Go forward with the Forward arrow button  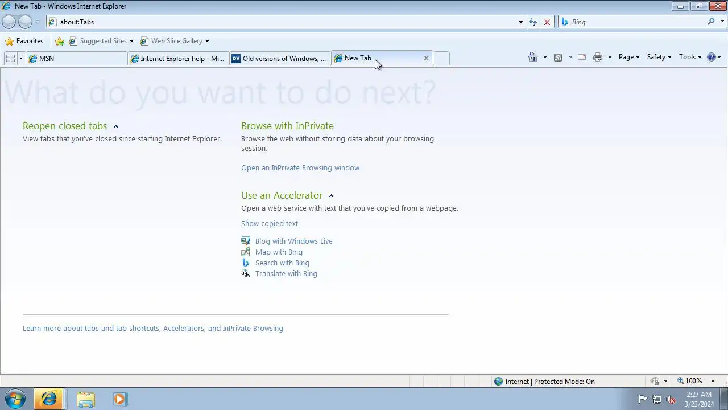click(25, 22)
